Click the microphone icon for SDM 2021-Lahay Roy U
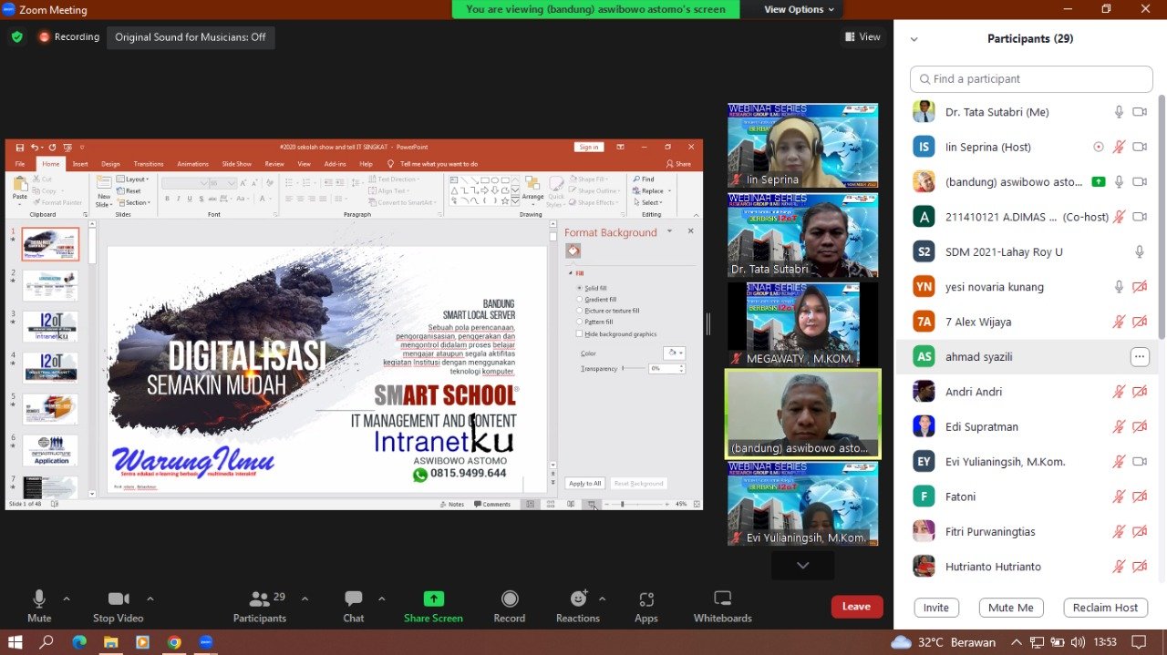 1140,251
